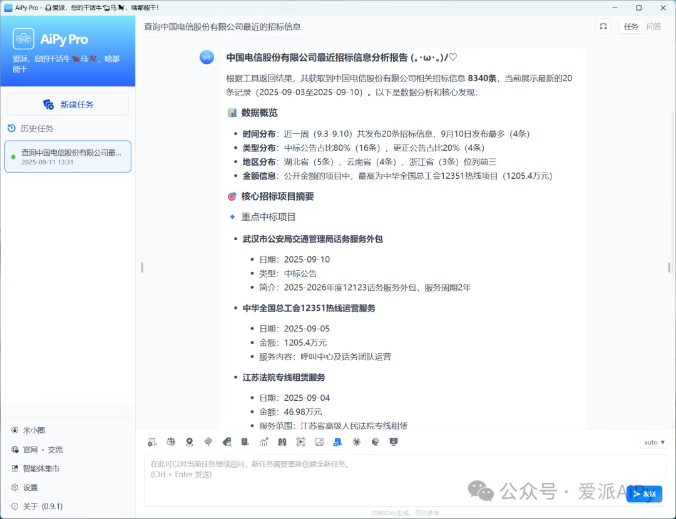
Task: Click the text 类型：中标公告
Action: point(288,273)
